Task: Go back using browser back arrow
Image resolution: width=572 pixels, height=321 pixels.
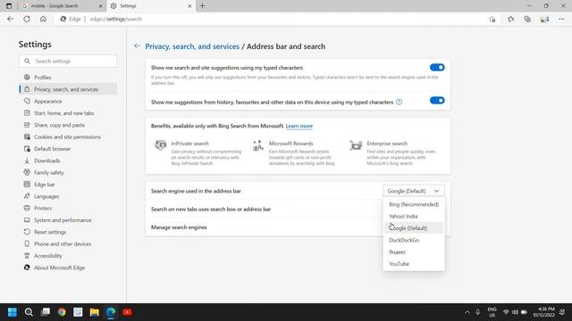Action: [10, 19]
